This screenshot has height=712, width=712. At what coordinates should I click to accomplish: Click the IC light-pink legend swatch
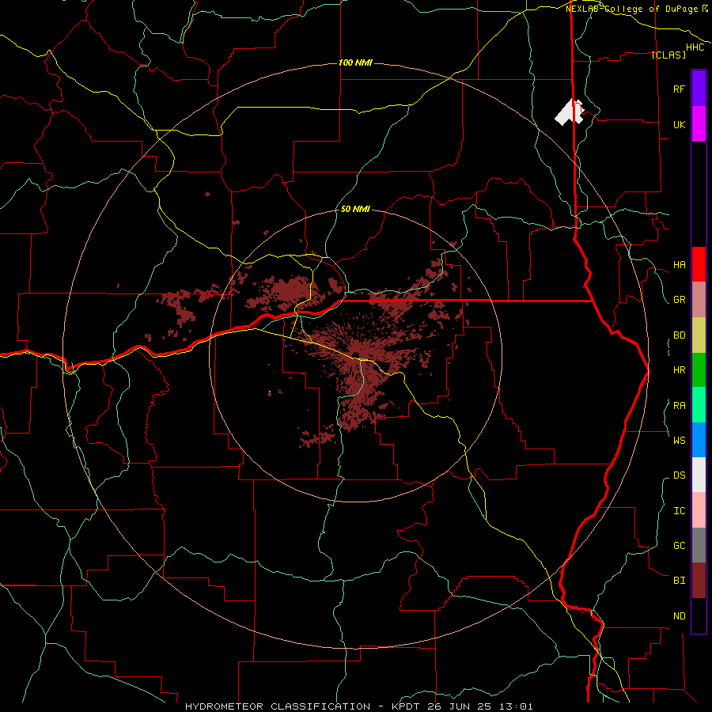[x=699, y=510]
